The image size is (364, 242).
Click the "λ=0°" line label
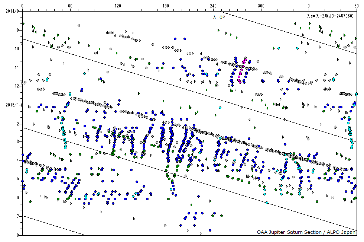pyautogui.click(x=219, y=17)
